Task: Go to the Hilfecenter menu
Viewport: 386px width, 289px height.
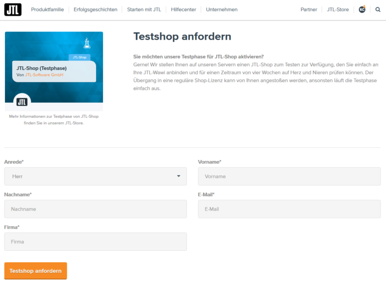Action: [x=183, y=10]
